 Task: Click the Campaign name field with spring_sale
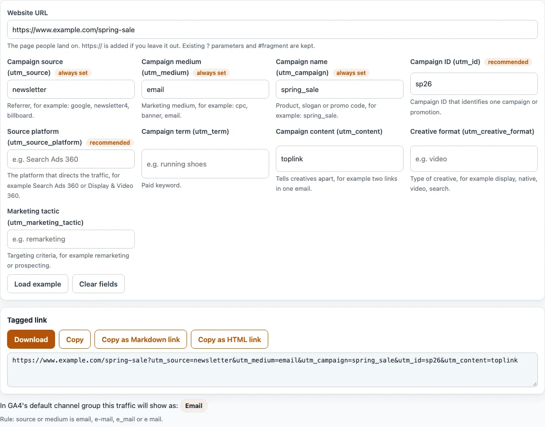pos(339,89)
